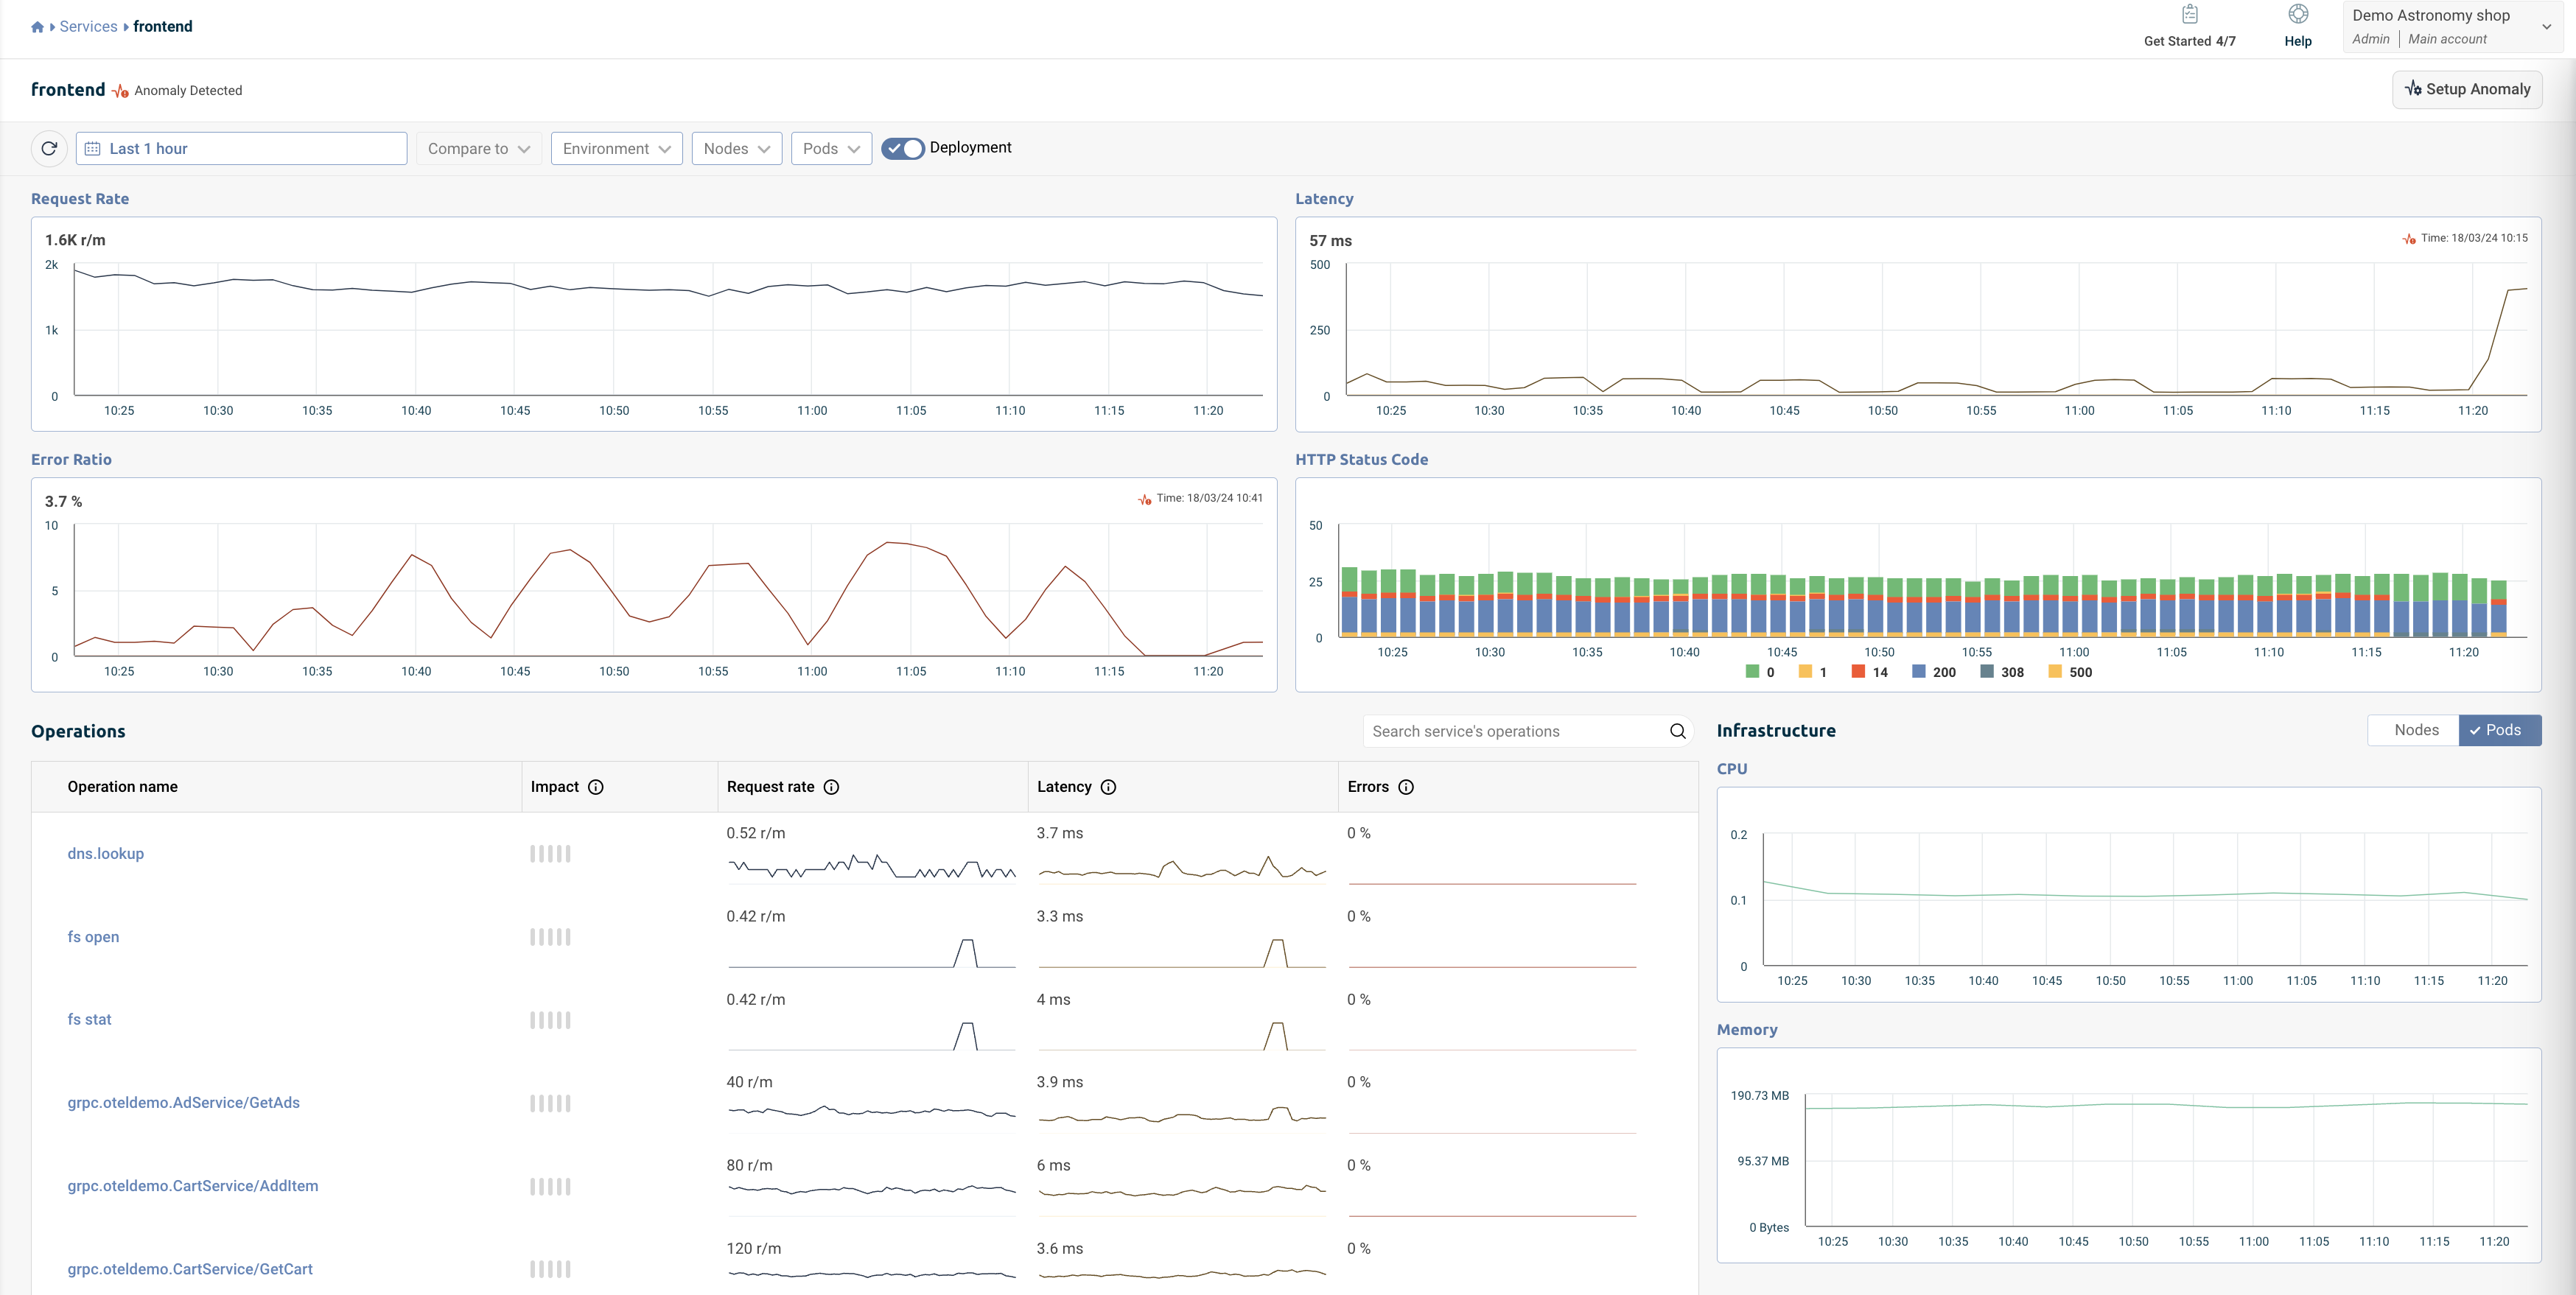
Task: Toggle status code 308 legend entry
Action: point(2002,672)
